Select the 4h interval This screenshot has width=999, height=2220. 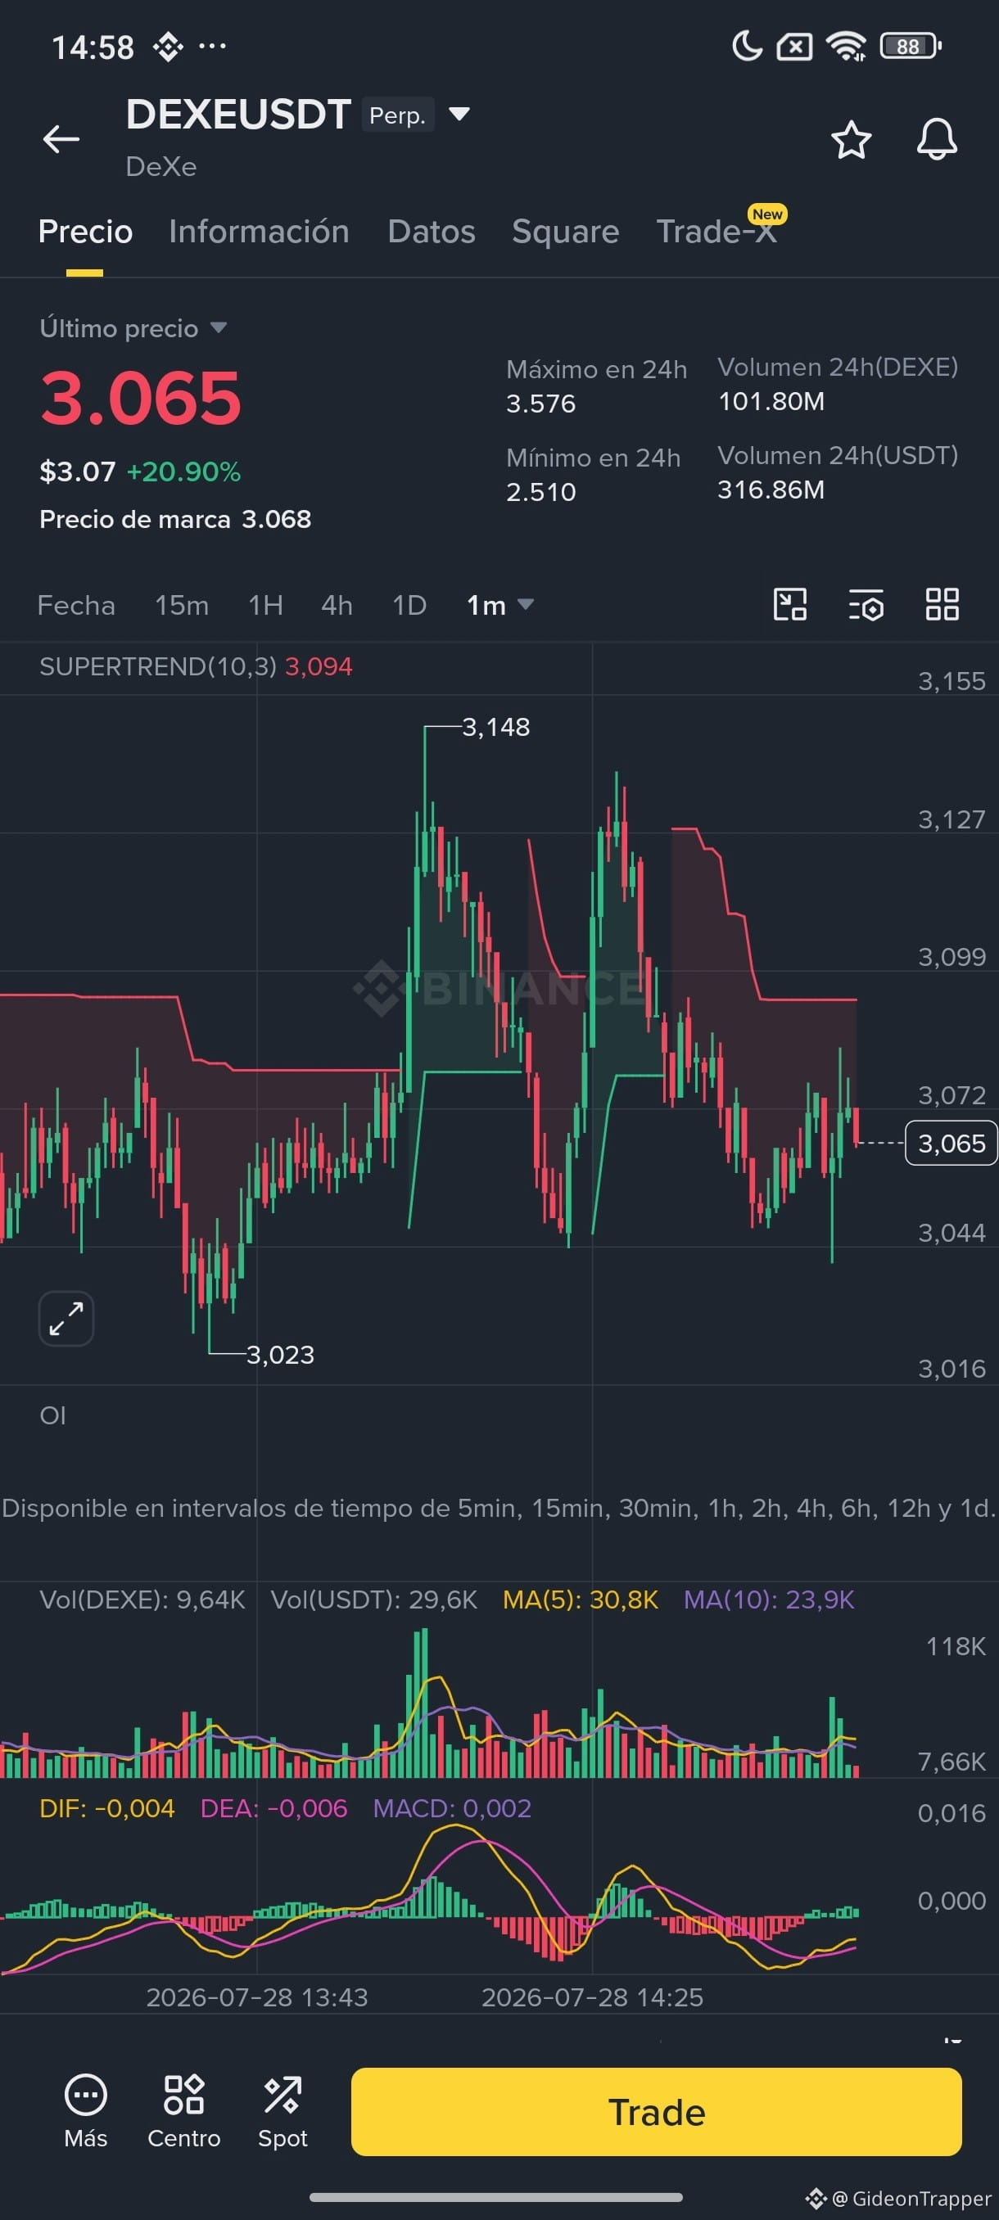pos(337,605)
